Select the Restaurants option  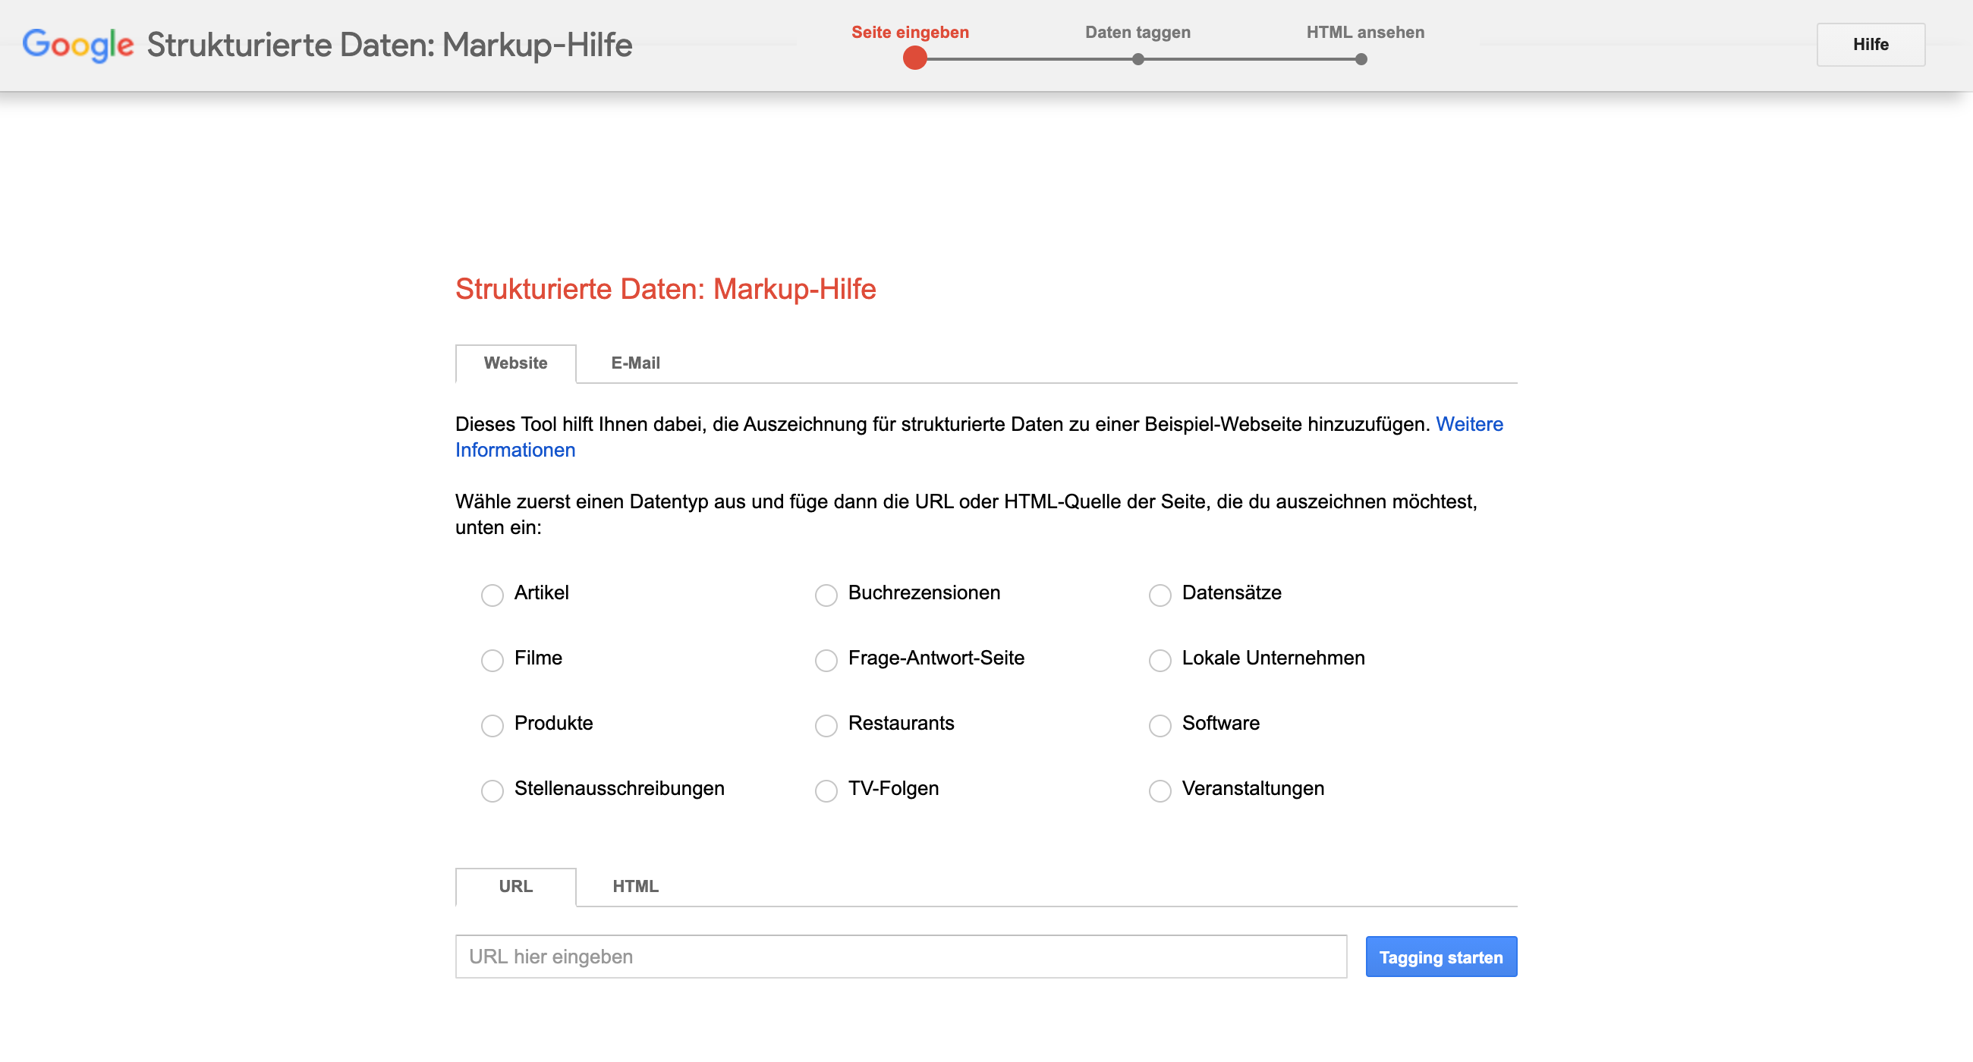[826, 725]
